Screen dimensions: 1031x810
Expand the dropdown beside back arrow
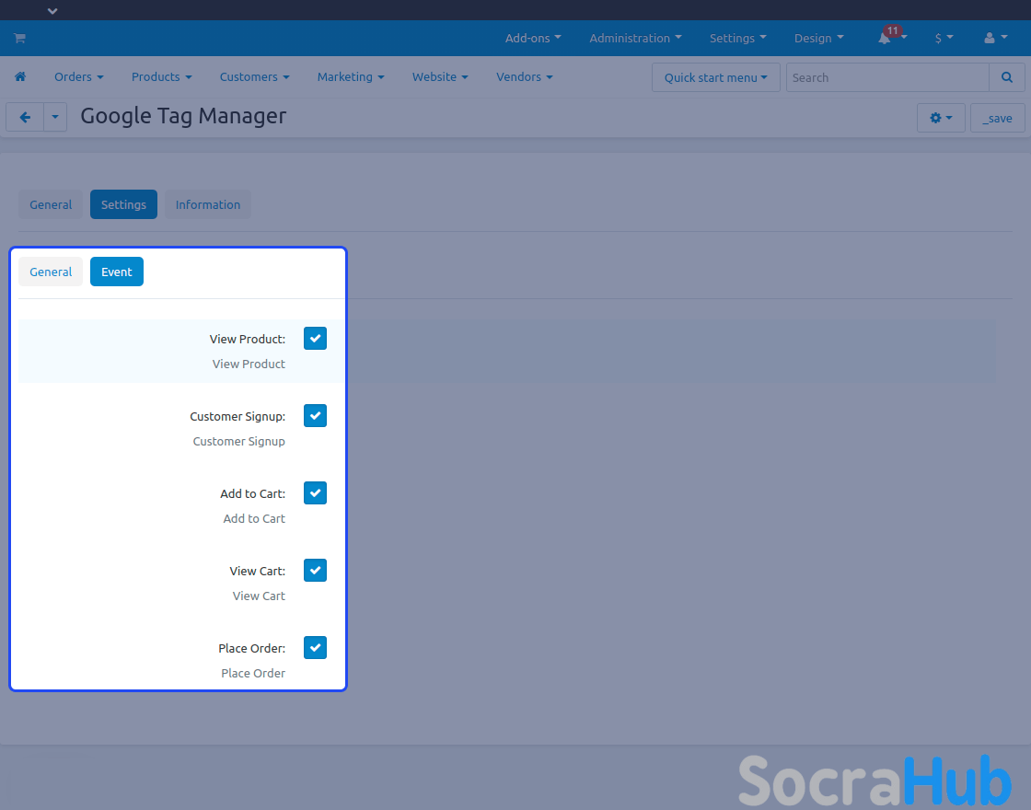coord(55,118)
